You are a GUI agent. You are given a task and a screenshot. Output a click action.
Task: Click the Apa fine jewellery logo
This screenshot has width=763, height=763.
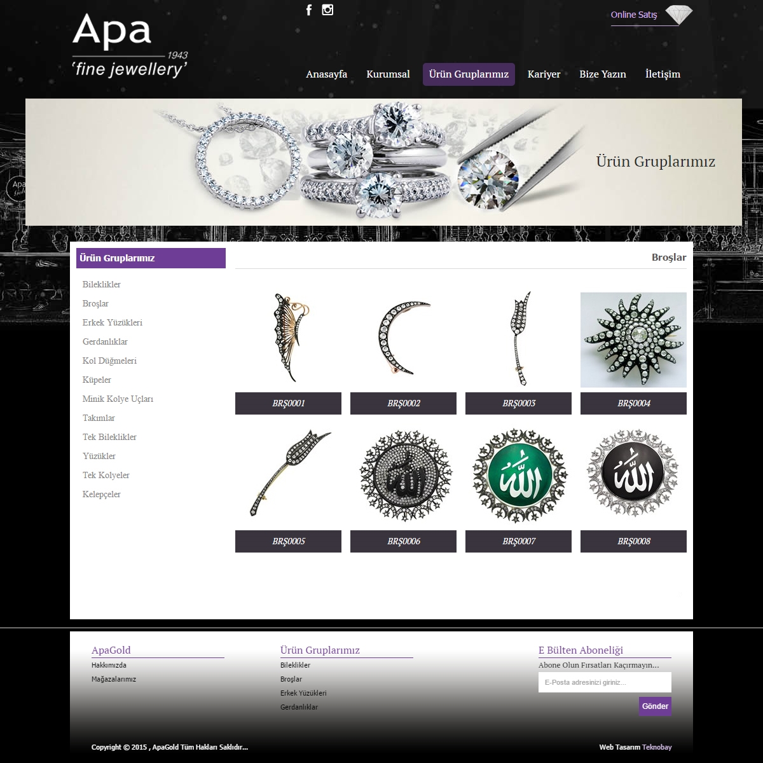[x=130, y=46]
